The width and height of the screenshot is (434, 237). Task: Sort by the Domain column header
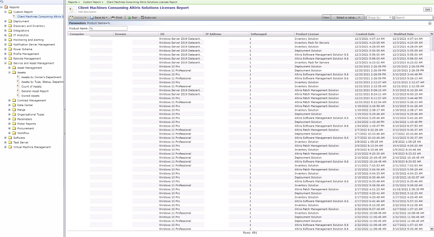(136, 34)
